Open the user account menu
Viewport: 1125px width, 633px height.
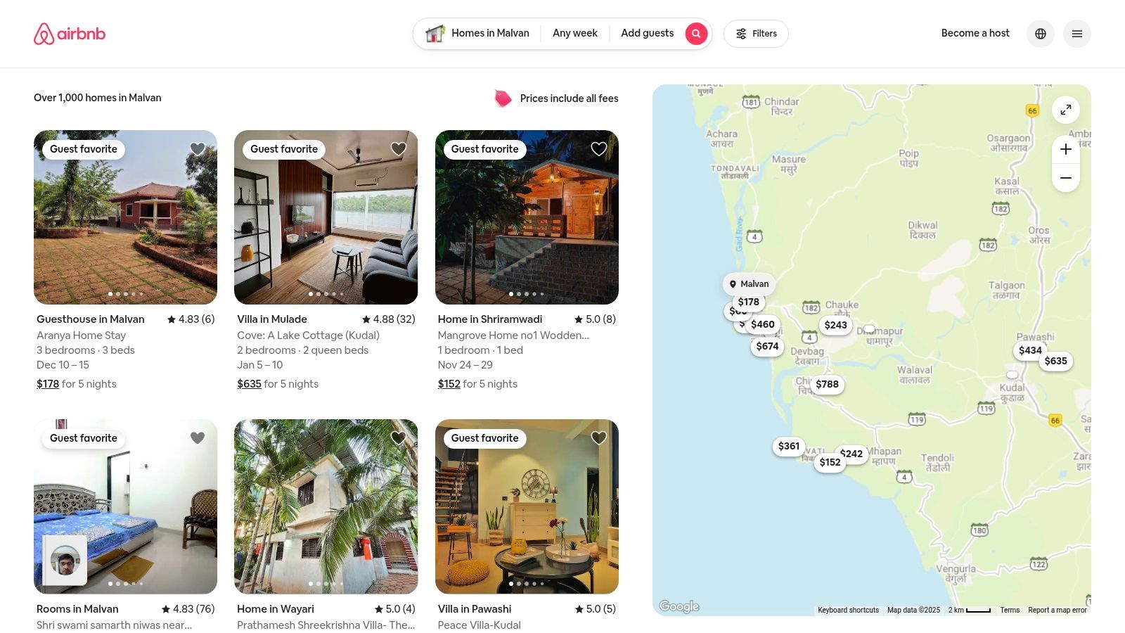point(1077,33)
